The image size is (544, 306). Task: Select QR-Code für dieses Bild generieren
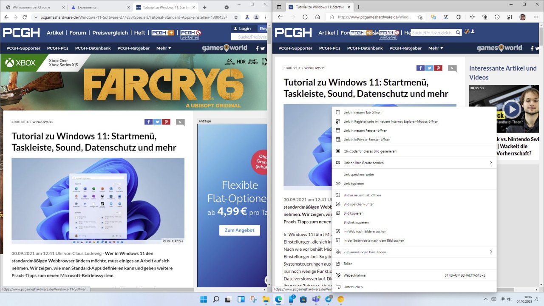pos(414,151)
